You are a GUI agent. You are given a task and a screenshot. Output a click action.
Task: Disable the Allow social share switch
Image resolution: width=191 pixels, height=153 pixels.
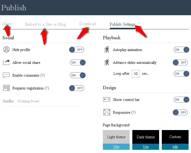point(78,62)
